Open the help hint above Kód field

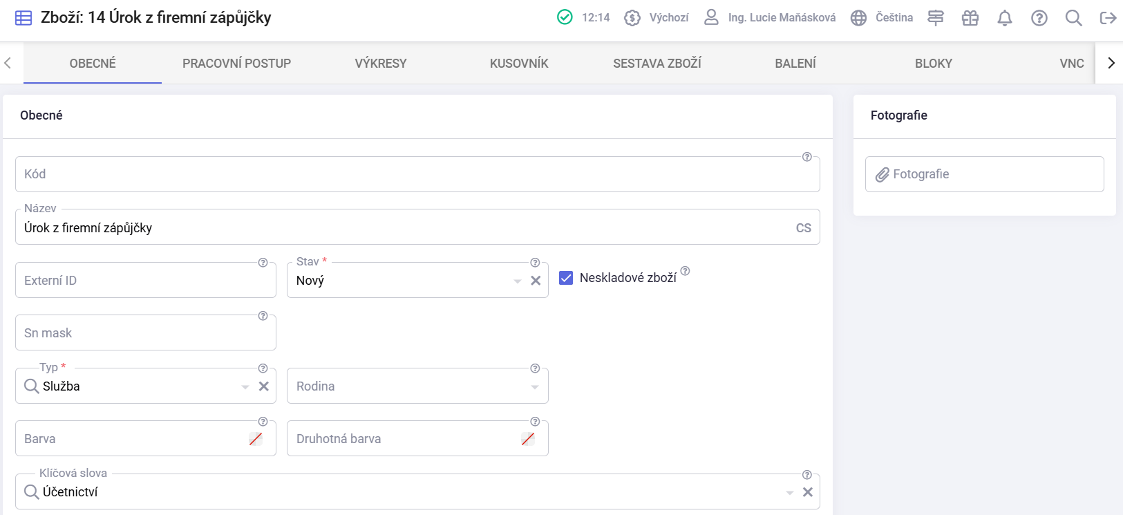click(806, 157)
